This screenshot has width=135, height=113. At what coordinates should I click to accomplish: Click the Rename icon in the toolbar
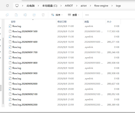(x=25, y=15)
